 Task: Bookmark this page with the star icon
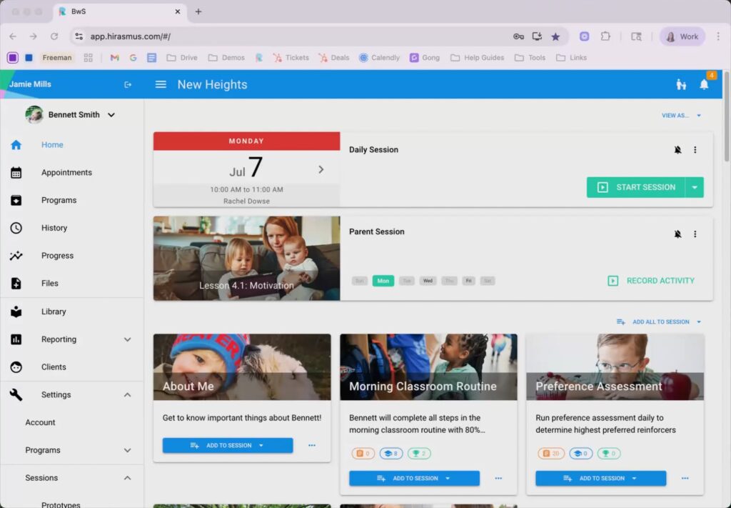pyautogui.click(x=555, y=36)
